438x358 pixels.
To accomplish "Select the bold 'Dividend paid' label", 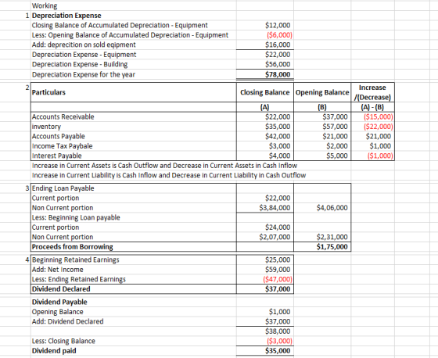I will [x=54, y=351].
